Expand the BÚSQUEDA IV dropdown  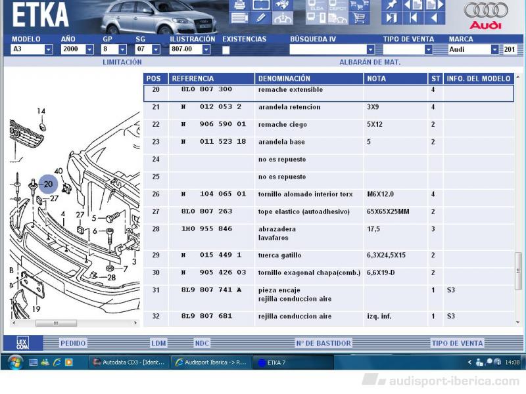click(x=371, y=49)
